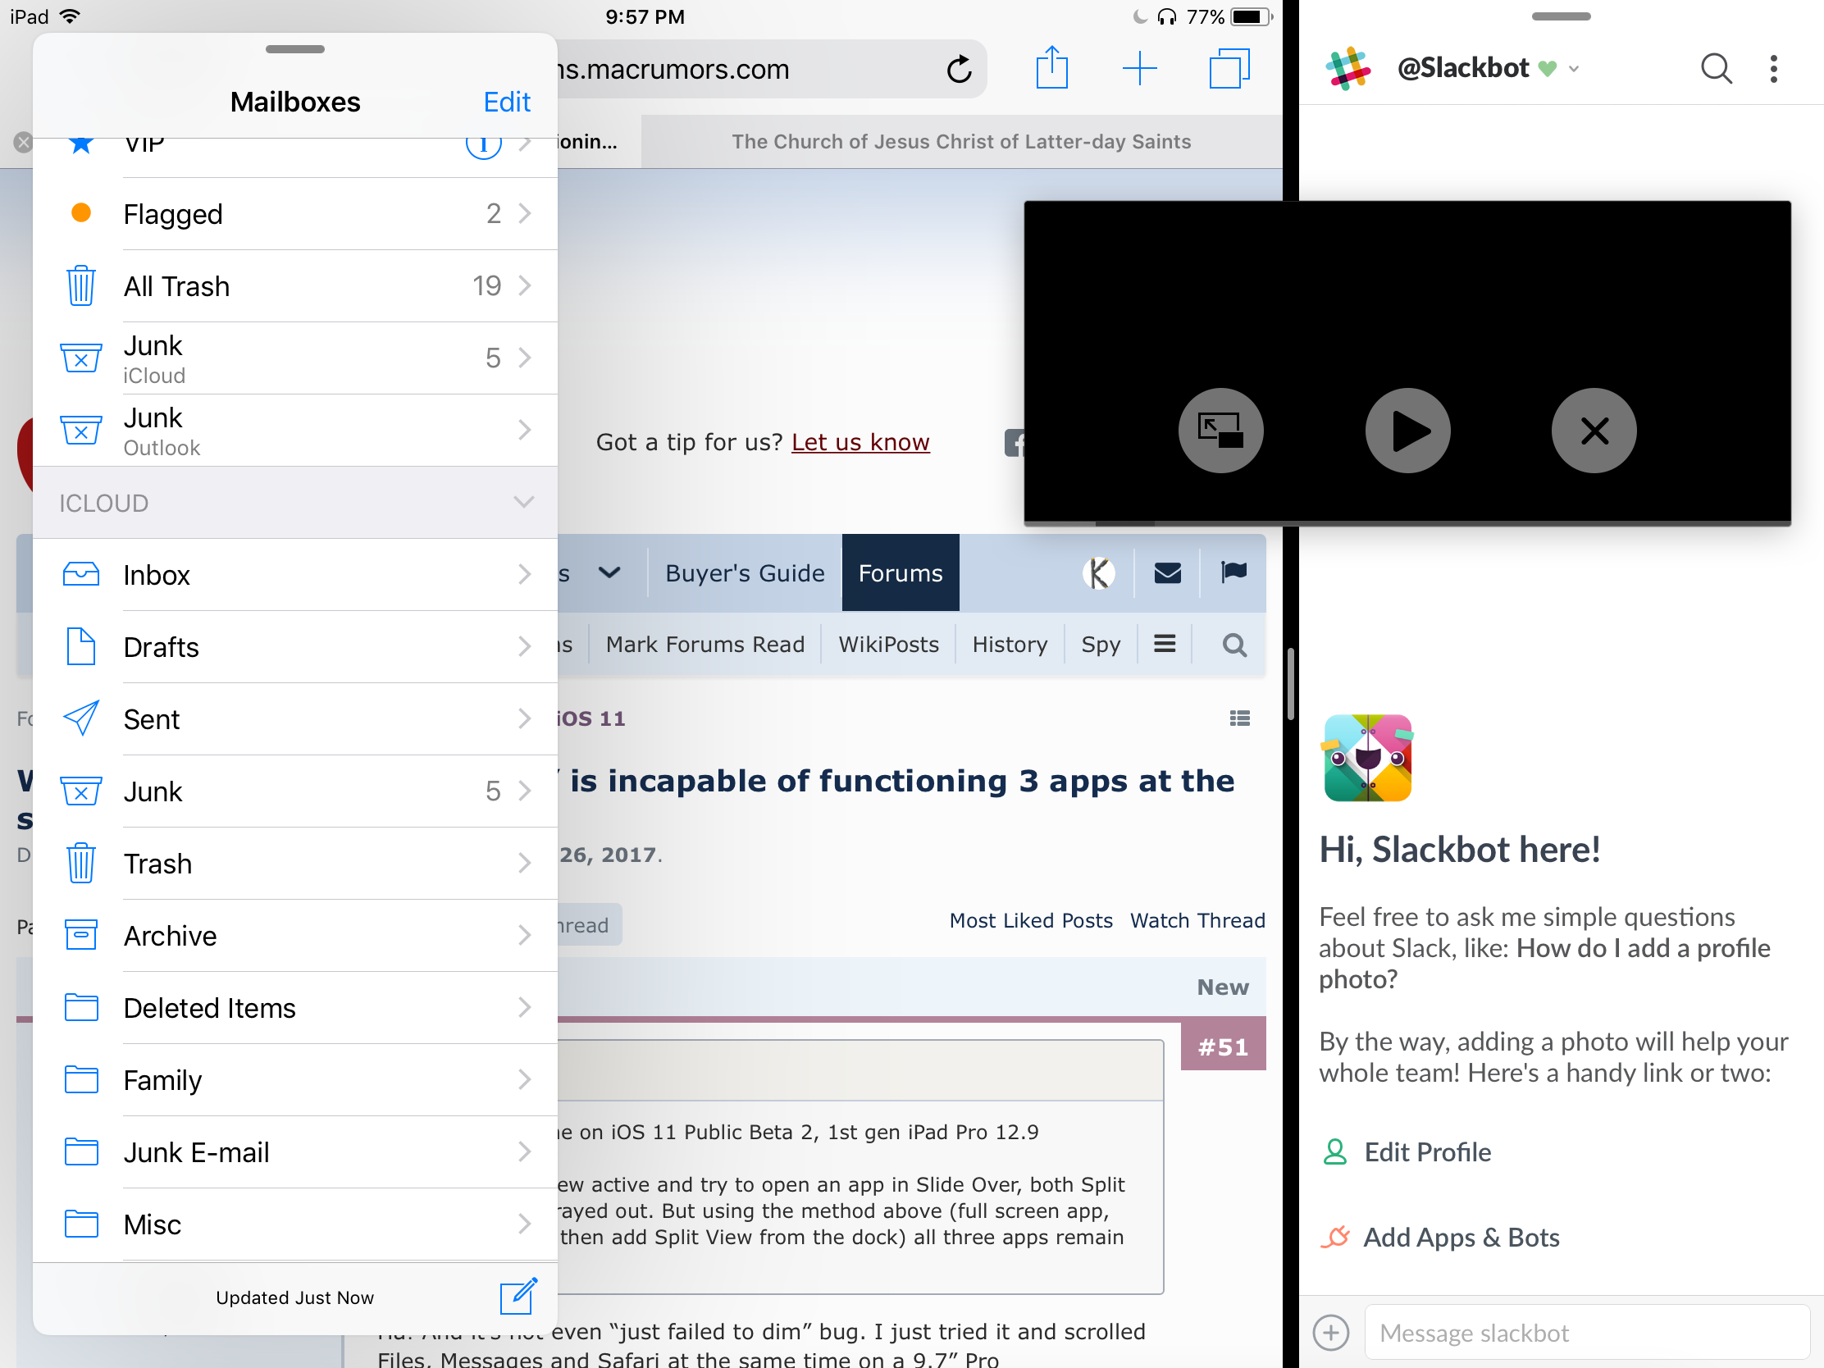Open the Family folder

[295, 1080]
